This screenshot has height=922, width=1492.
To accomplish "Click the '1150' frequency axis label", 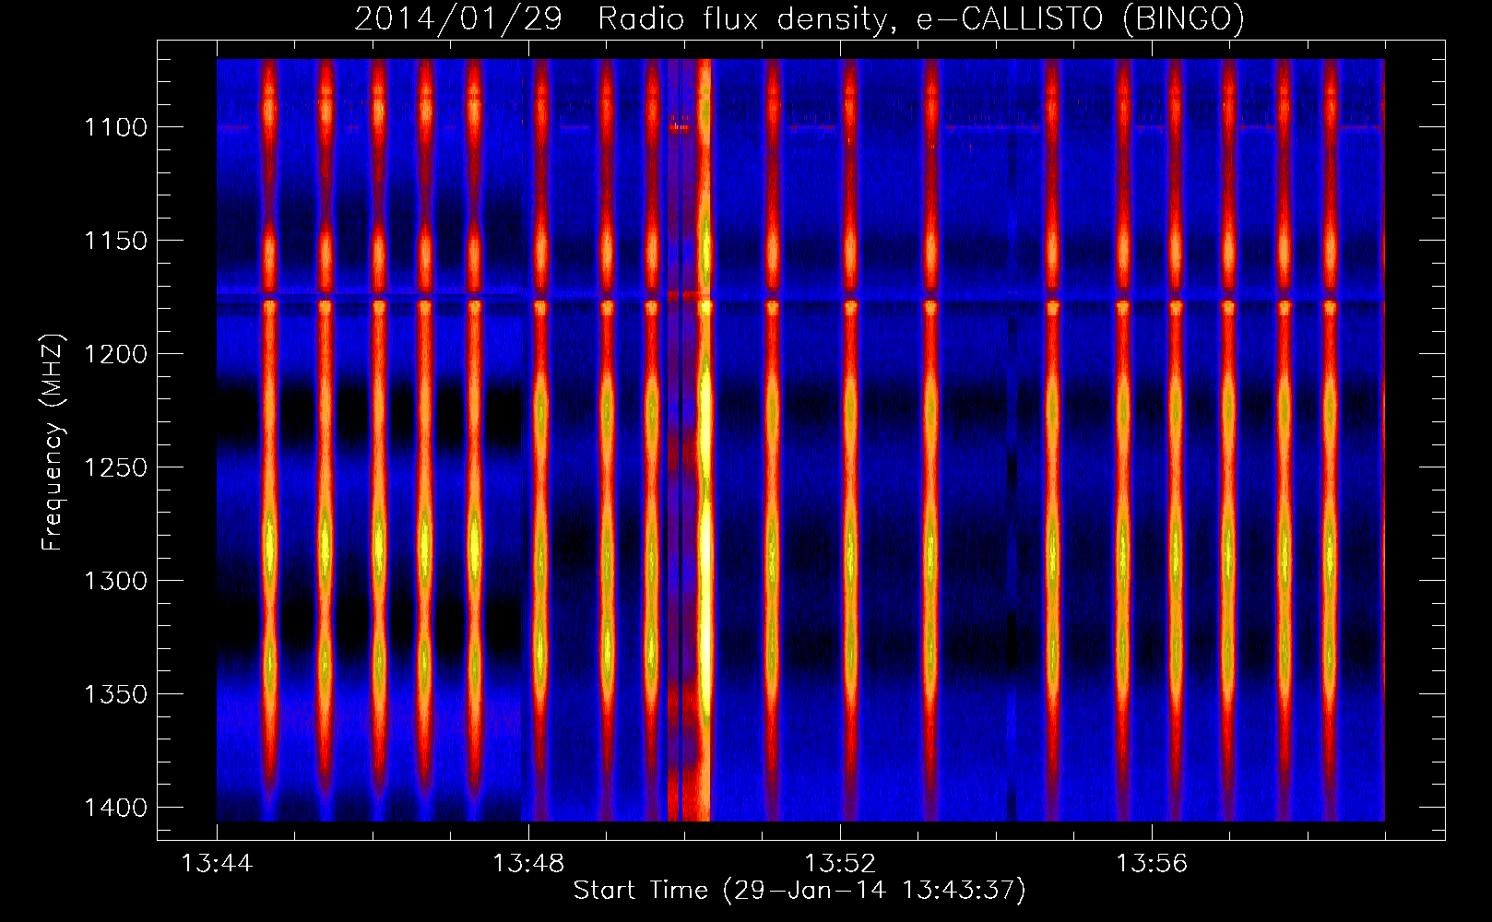I will (x=115, y=241).
